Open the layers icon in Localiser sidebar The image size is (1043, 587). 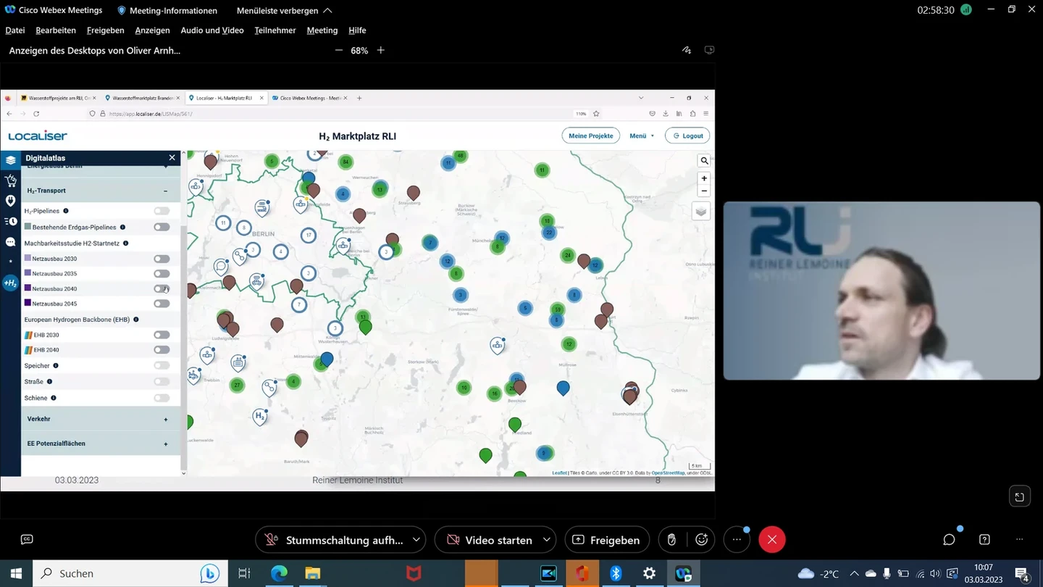click(x=10, y=160)
